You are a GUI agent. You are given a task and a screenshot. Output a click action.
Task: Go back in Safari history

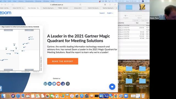pyautogui.click(x=5, y=5)
